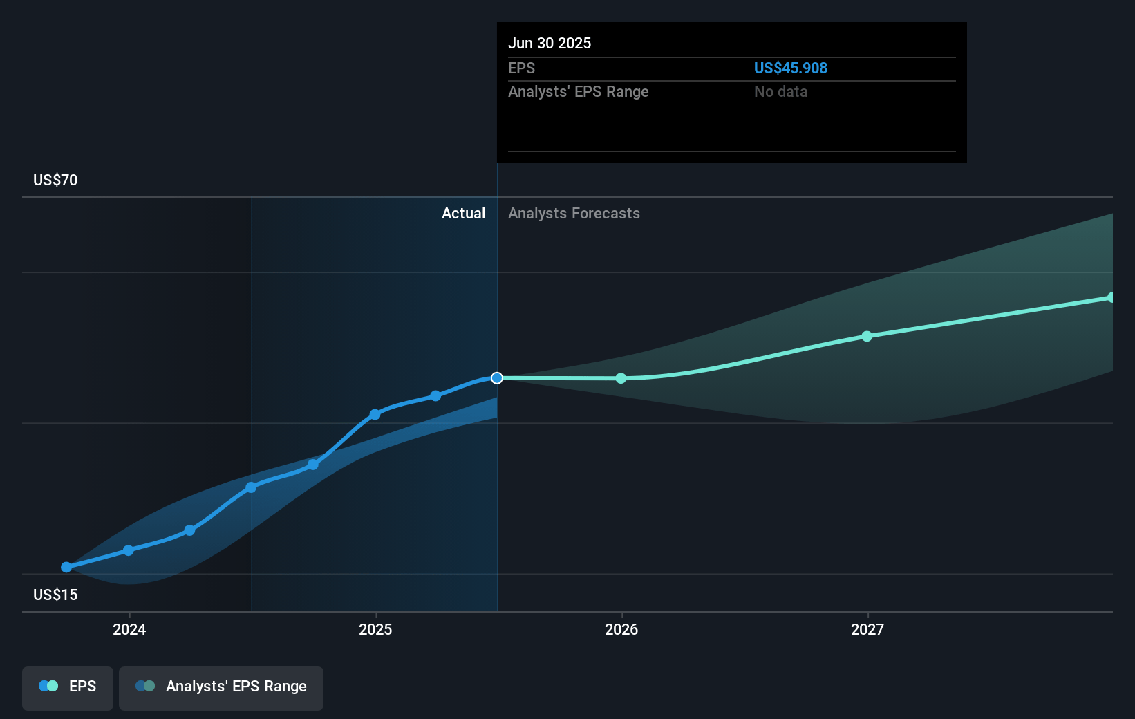
Task: Click the 2024 x-axis label
Action: pyautogui.click(x=129, y=629)
